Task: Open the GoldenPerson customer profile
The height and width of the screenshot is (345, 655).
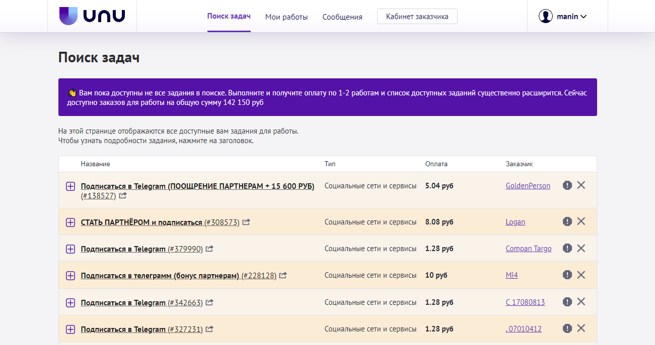Action: click(x=528, y=186)
